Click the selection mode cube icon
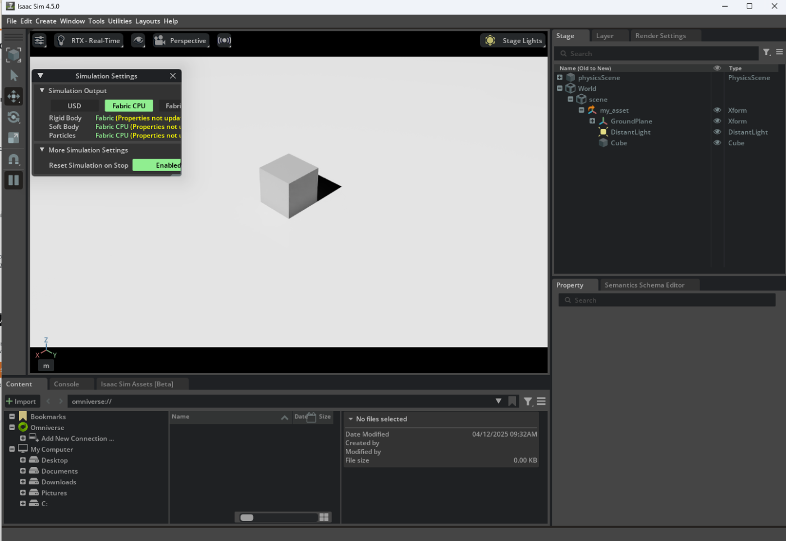This screenshot has height=541, width=786. 13,55
